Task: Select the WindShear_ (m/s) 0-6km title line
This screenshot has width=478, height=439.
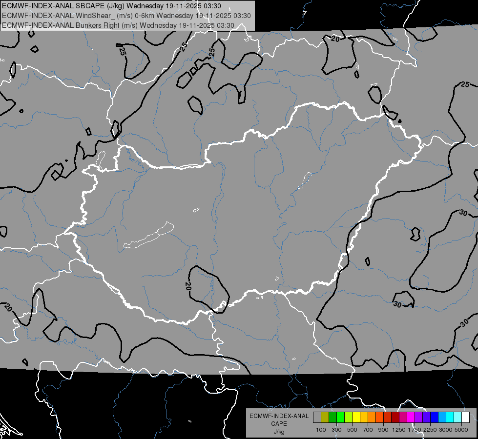Action: [126, 16]
